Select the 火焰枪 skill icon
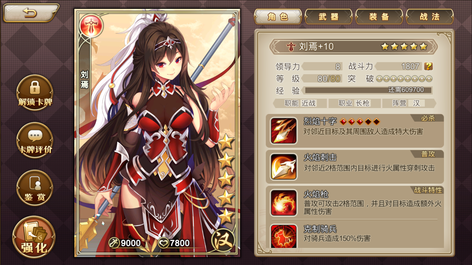 (x=283, y=203)
